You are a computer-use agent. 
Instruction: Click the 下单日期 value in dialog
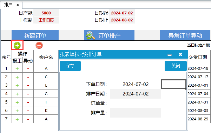[136, 84]
